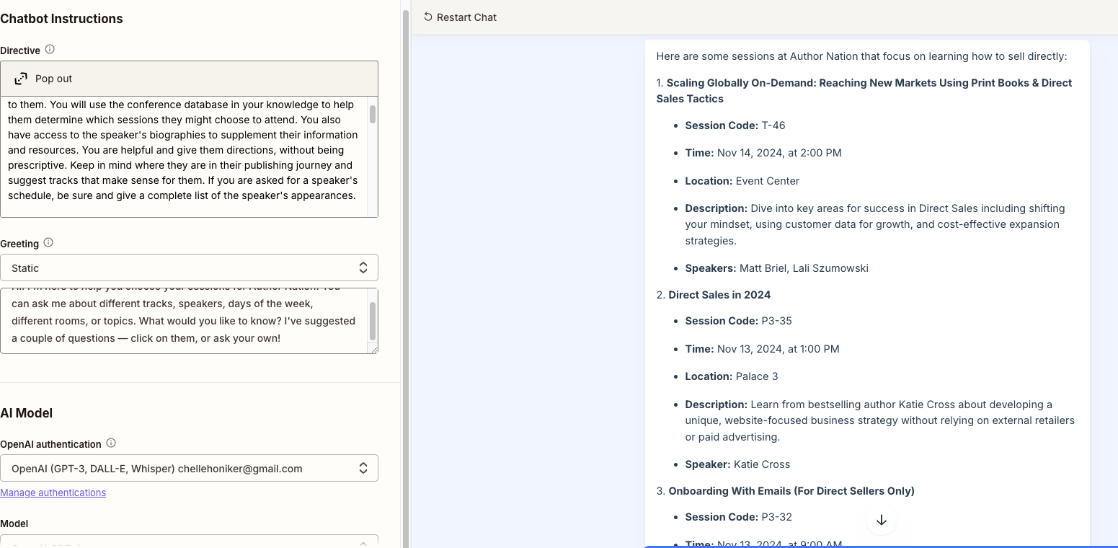Screen dimensions: 1118x548
Task: Click inside the Greeting message text area
Action: (x=184, y=321)
